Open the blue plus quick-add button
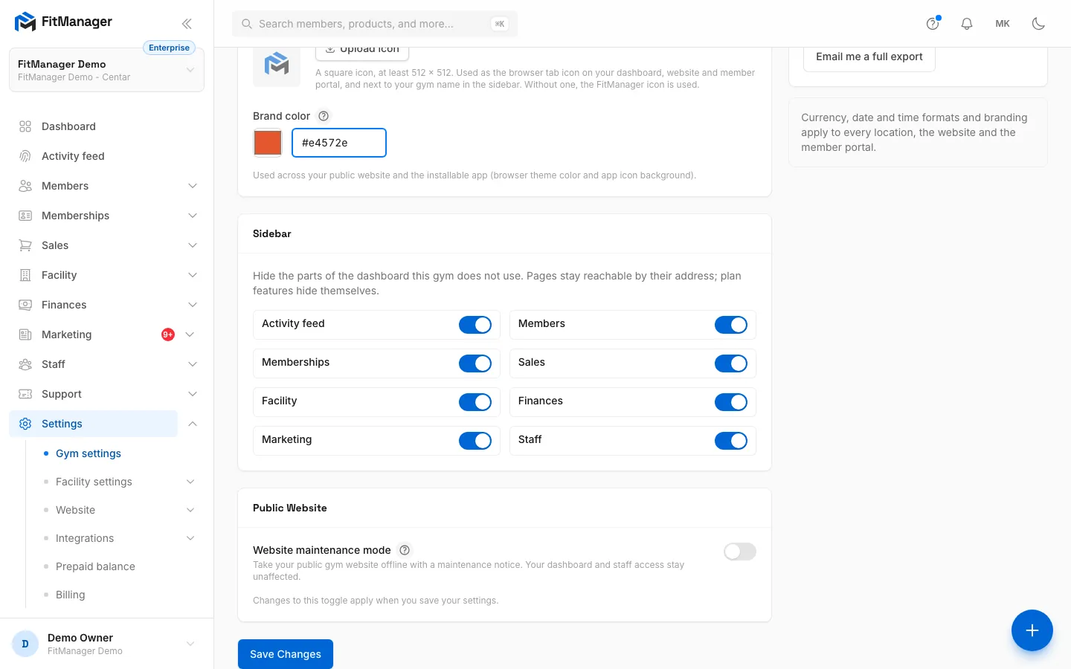Screen dimensions: 1071x669 pyautogui.click(x=1032, y=630)
